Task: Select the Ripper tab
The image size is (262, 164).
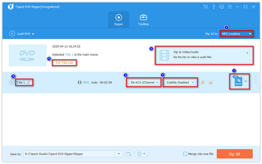Action: (x=118, y=20)
